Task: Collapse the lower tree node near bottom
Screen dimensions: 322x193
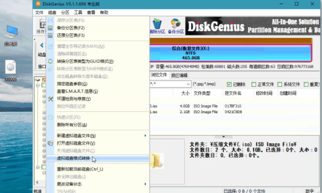Action: [38, 167]
